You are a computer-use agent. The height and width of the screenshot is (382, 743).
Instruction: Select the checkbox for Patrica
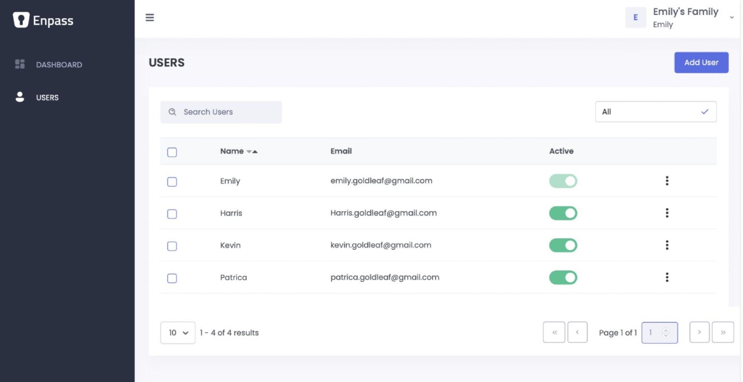172,279
